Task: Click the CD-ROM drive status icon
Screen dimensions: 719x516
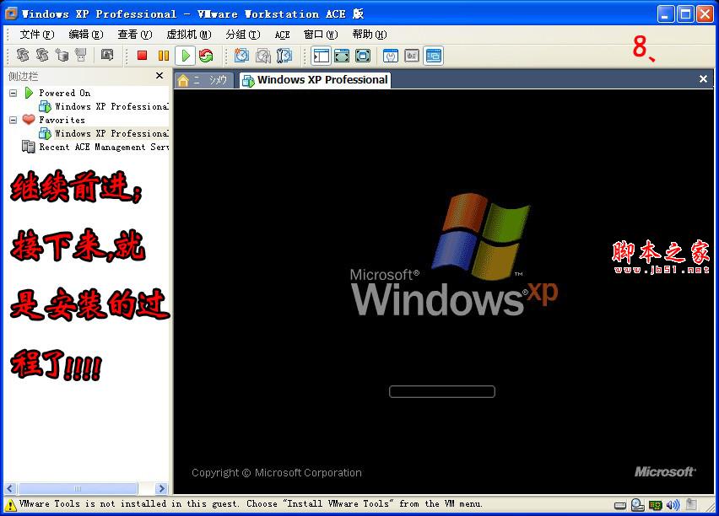Action: coord(637,504)
